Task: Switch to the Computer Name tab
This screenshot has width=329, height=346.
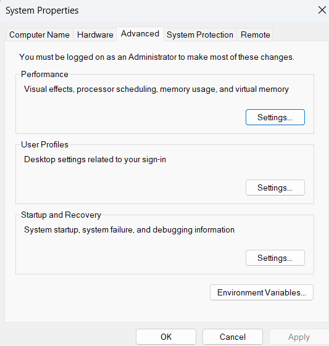Action: pyautogui.click(x=40, y=35)
